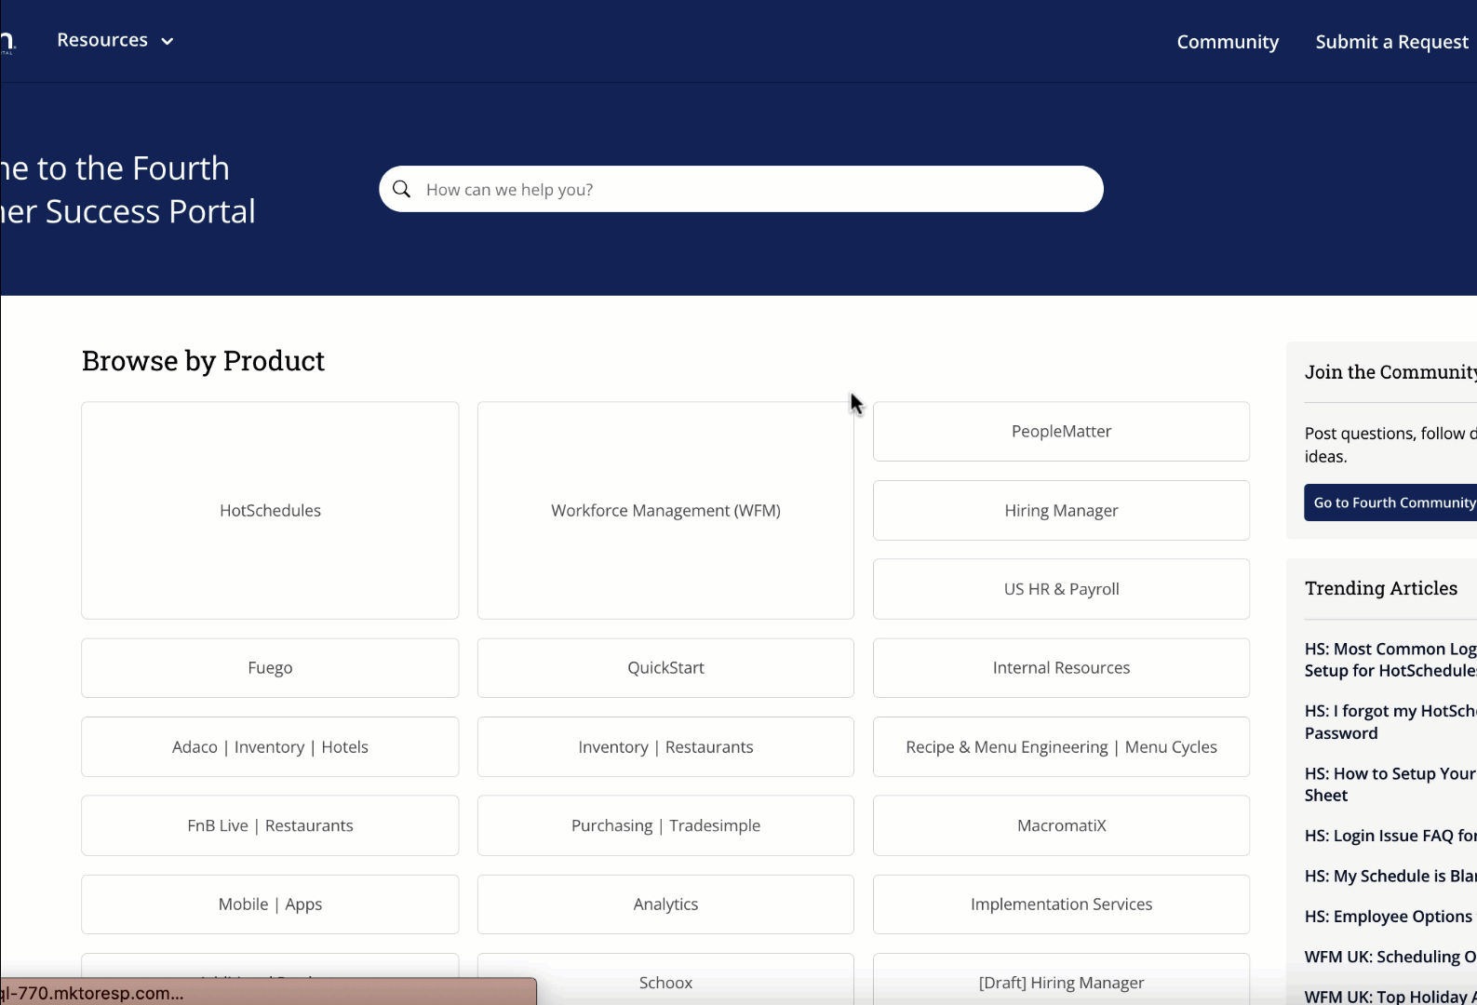Open 'HS: Most Common Log' trending article
Image resolution: width=1477 pixels, height=1005 pixels.
pyautogui.click(x=1390, y=660)
